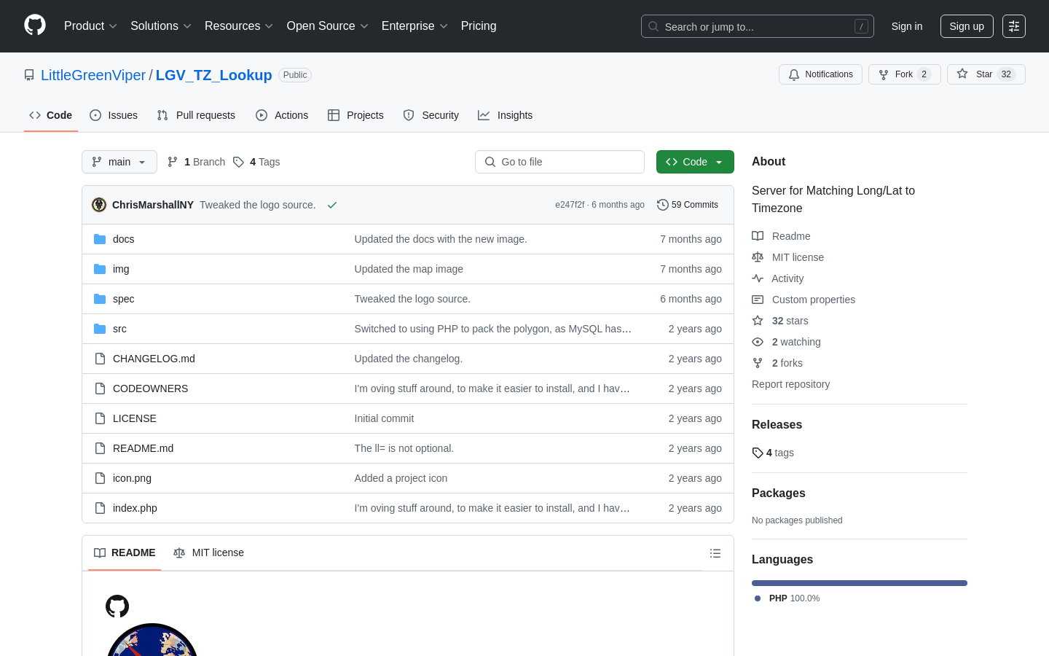The image size is (1049, 656).
Task: Click the PHP 100.0% language entry
Action: (787, 598)
